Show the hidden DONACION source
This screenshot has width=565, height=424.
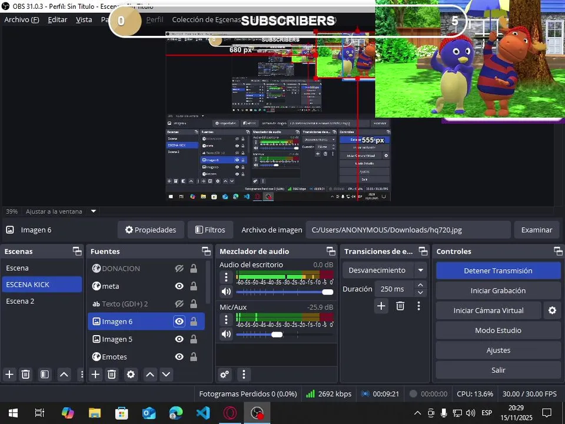click(179, 269)
